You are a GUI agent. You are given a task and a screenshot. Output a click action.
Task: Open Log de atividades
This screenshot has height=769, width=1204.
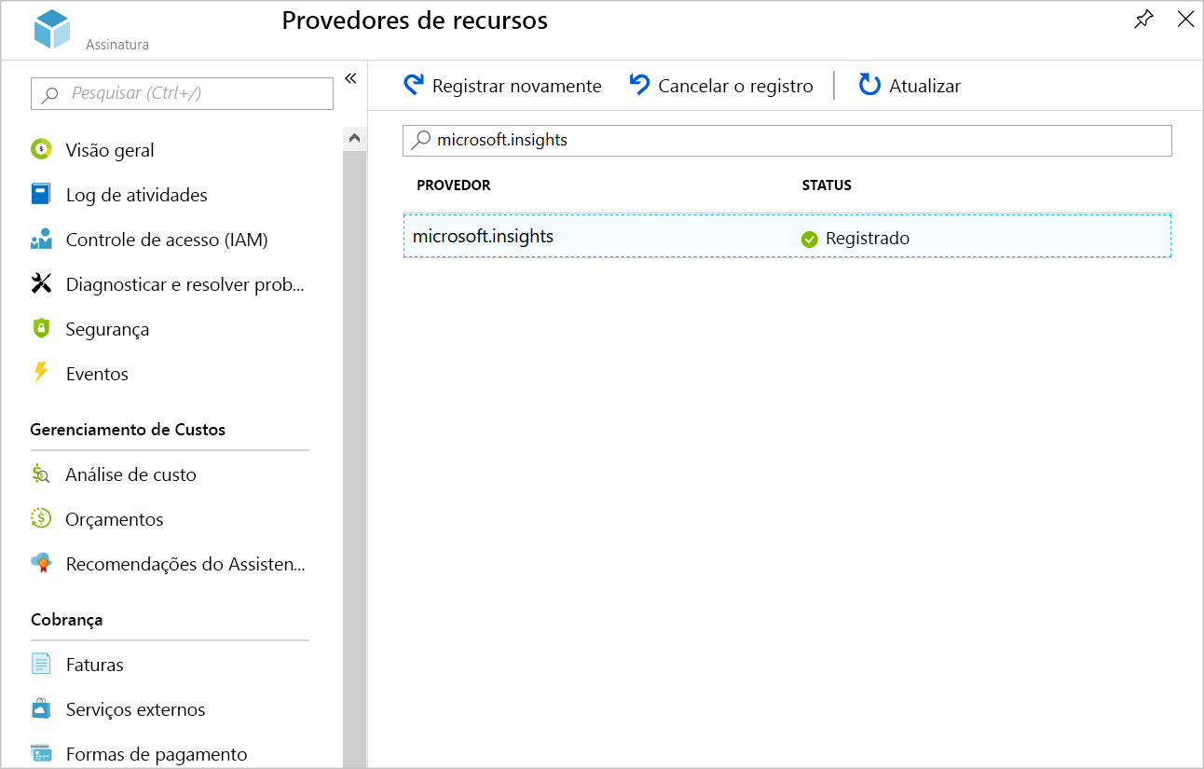click(136, 195)
